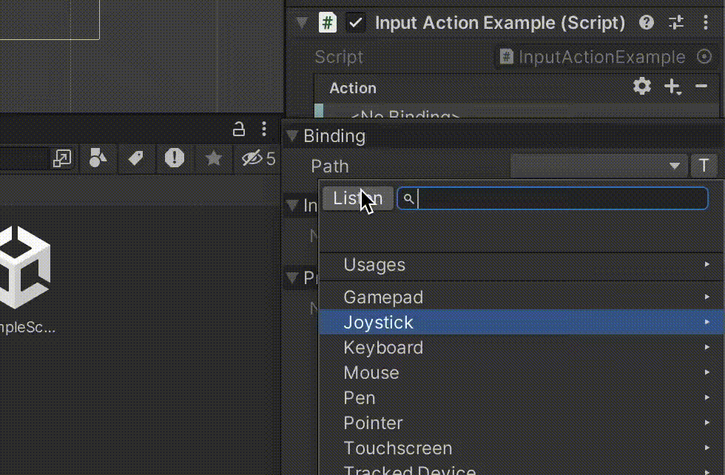This screenshot has height=475, width=725.
Task: Click Search by Label tag icon
Action: click(135, 158)
